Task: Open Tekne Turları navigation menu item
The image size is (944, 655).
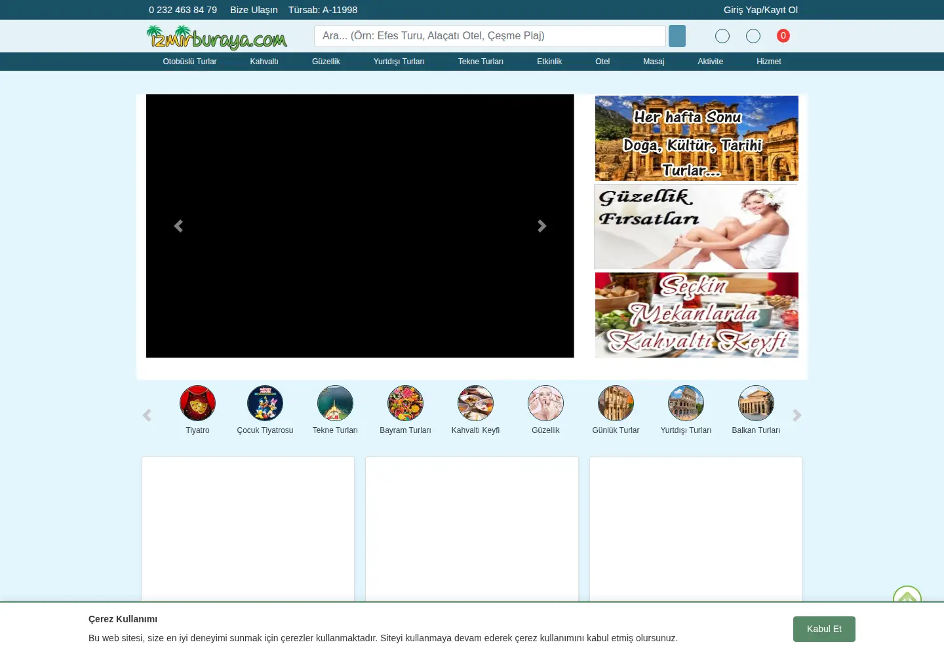Action: point(481,62)
